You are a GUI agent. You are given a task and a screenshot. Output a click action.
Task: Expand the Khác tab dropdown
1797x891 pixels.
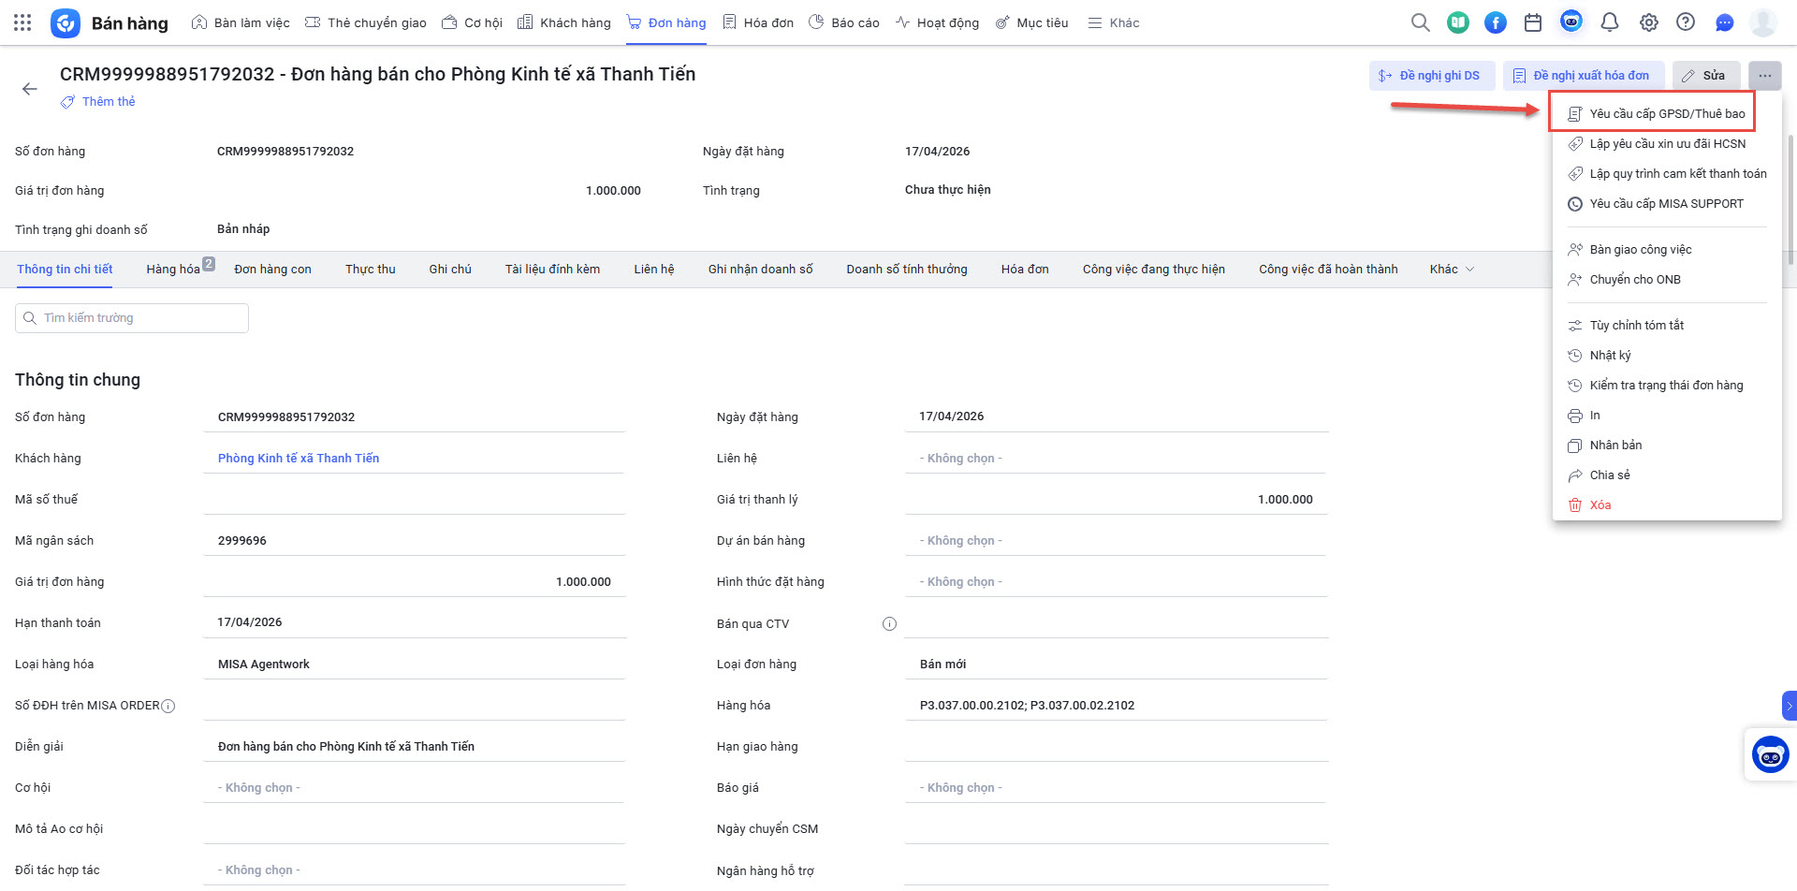1452,270
